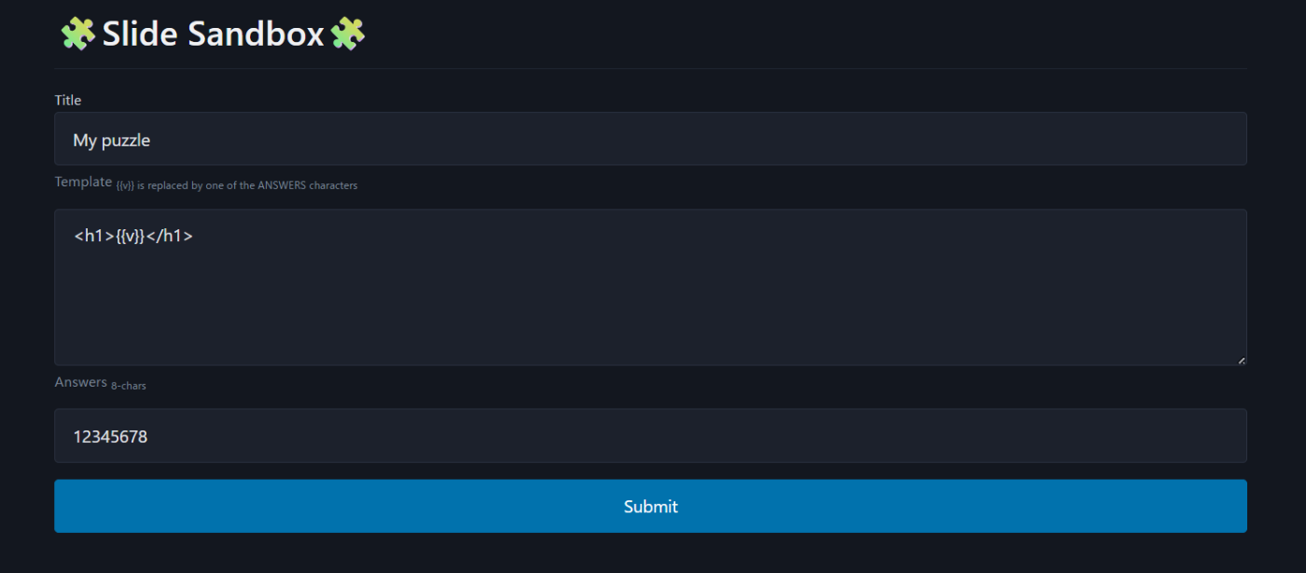Viewport: 1306px width, 573px height.
Task: Click the Answers field label
Action: (x=80, y=382)
